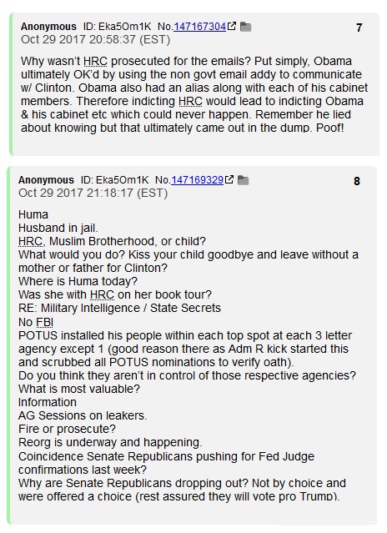Click Anonymous name in post 8

(x=46, y=180)
